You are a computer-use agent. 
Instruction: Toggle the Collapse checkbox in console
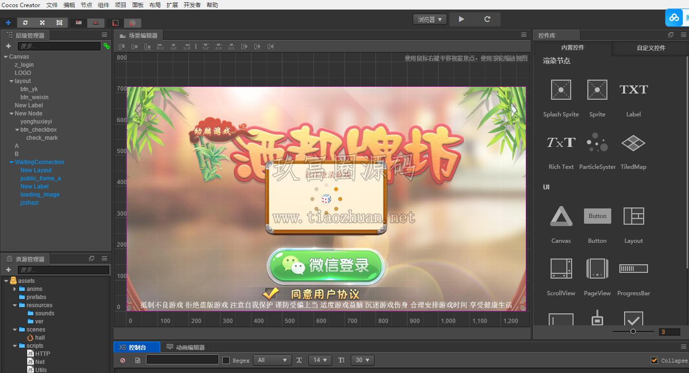tap(654, 360)
